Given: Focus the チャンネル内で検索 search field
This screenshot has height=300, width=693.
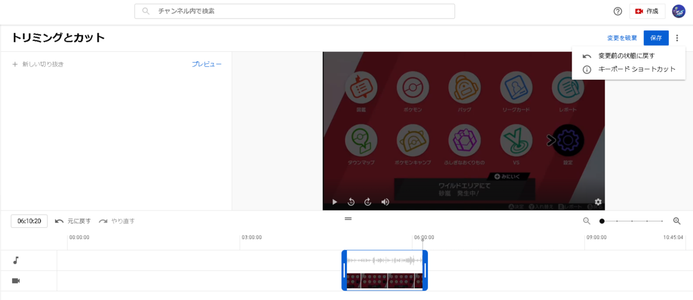Looking at the screenshot, I should coord(295,11).
